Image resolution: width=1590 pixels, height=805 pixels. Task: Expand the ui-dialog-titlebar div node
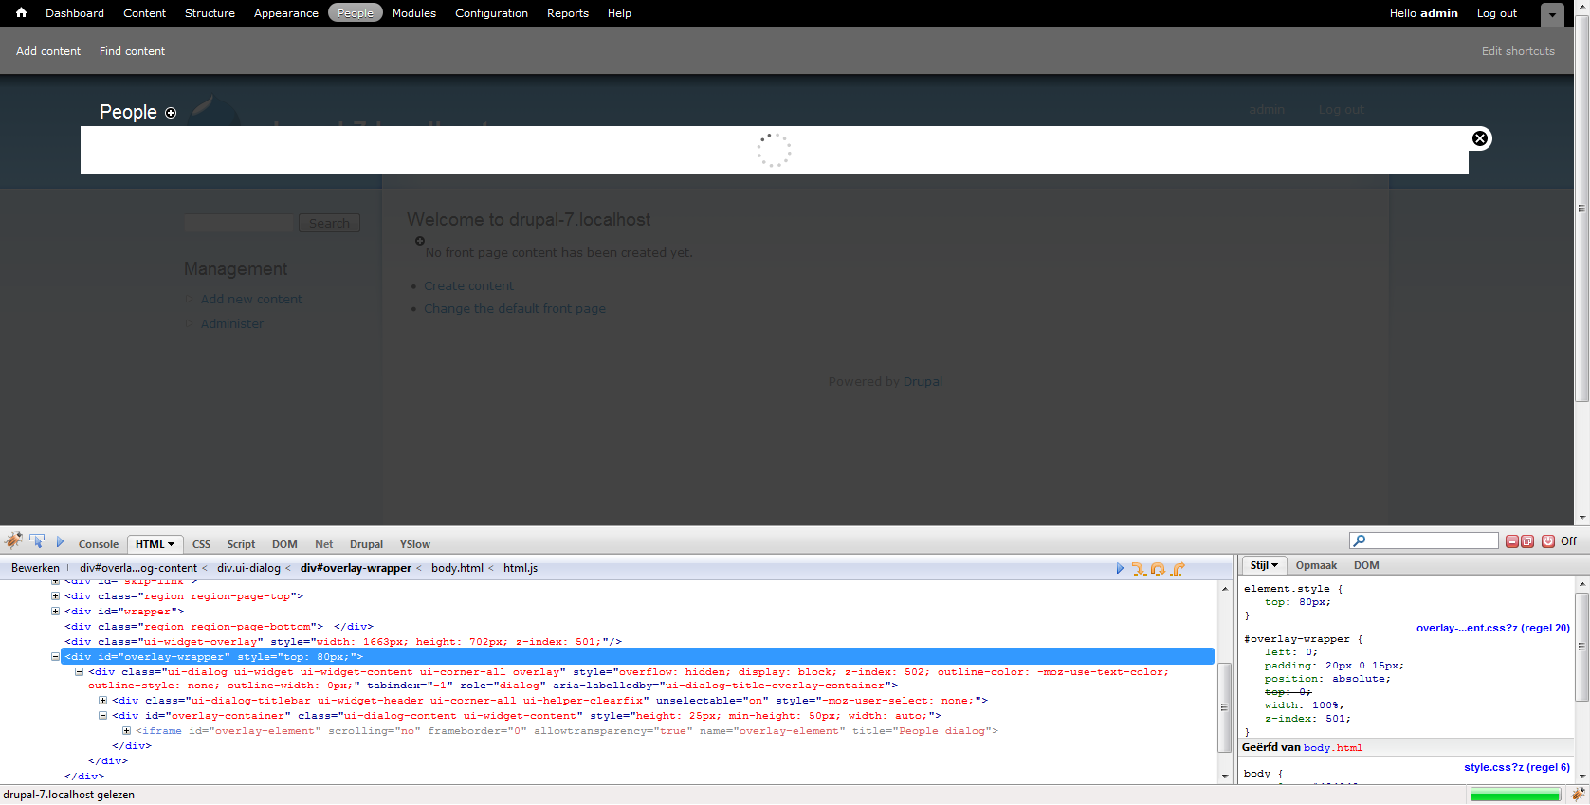tap(102, 701)
